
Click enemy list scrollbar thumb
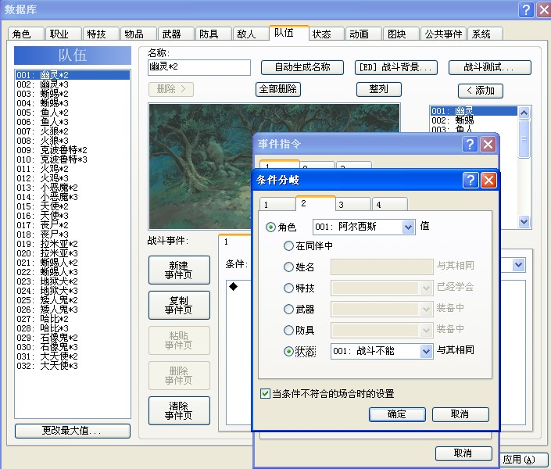[x=524, y=139]
